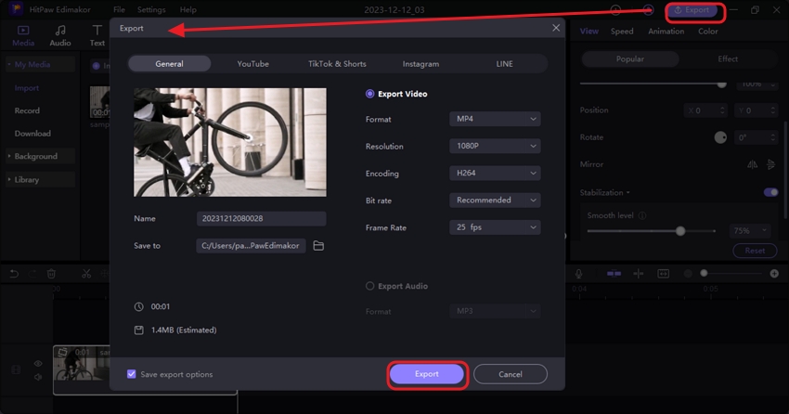Click the Export button in title bar

[x=692, y=10]
